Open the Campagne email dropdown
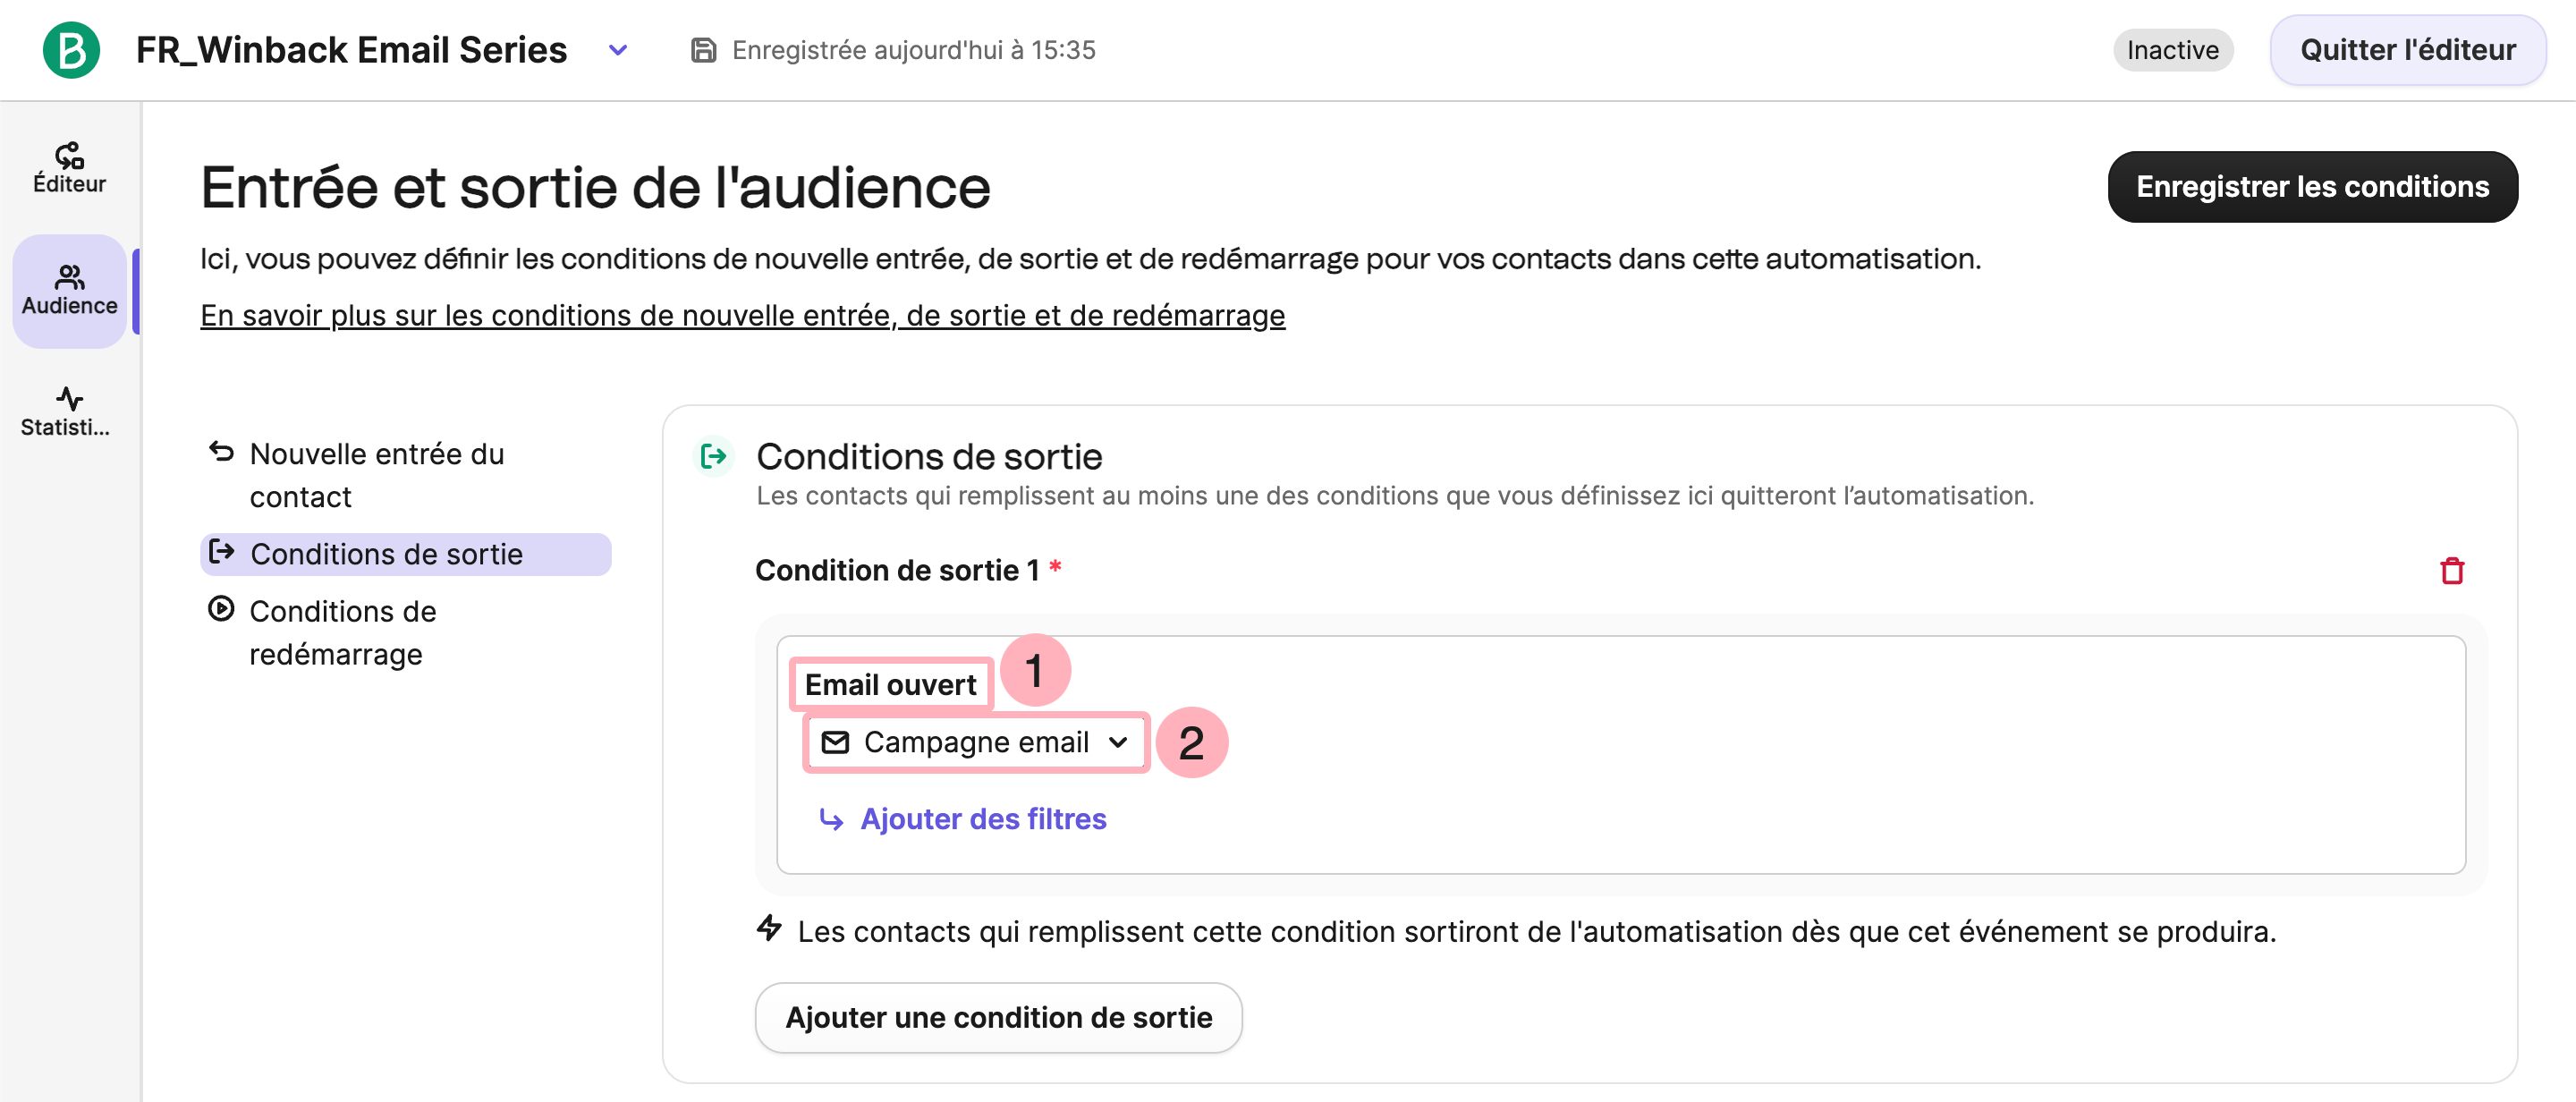The height and width of the screenshot is (1102, 2576). point(976,742)
